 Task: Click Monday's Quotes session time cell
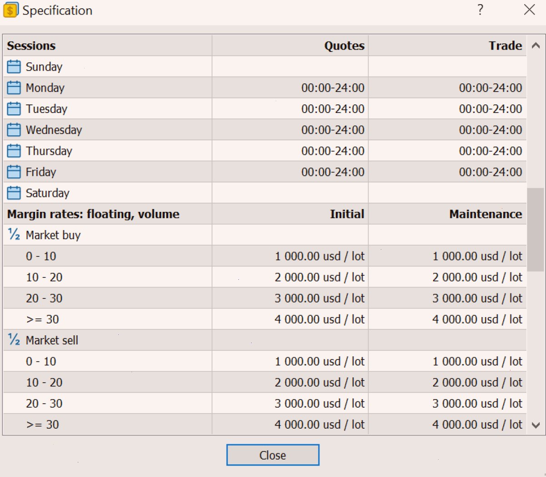[290, 87]
